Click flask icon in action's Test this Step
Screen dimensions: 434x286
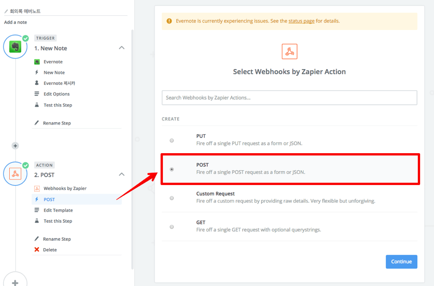coord(36,220)
